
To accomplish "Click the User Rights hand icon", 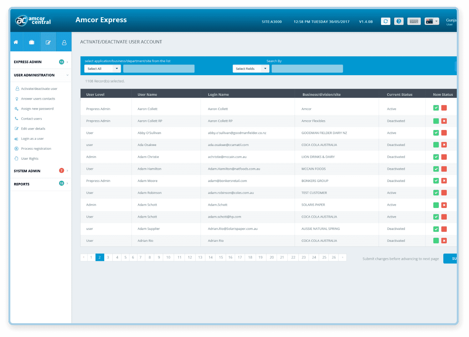I will pyautogui.click(x=16, y=158).
